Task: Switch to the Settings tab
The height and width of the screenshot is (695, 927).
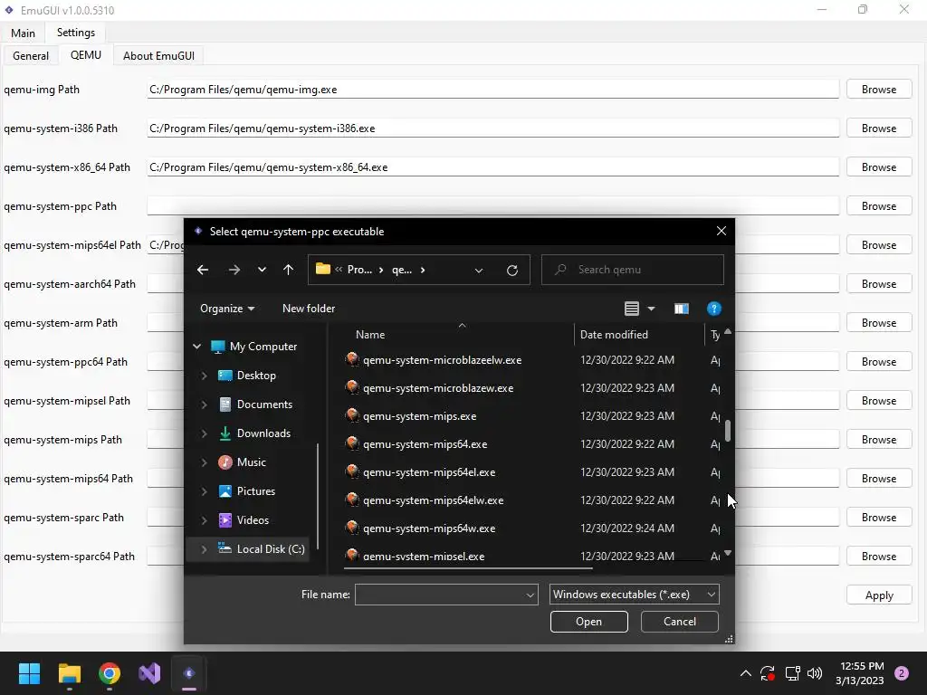Action: click(x=76, y=33)
